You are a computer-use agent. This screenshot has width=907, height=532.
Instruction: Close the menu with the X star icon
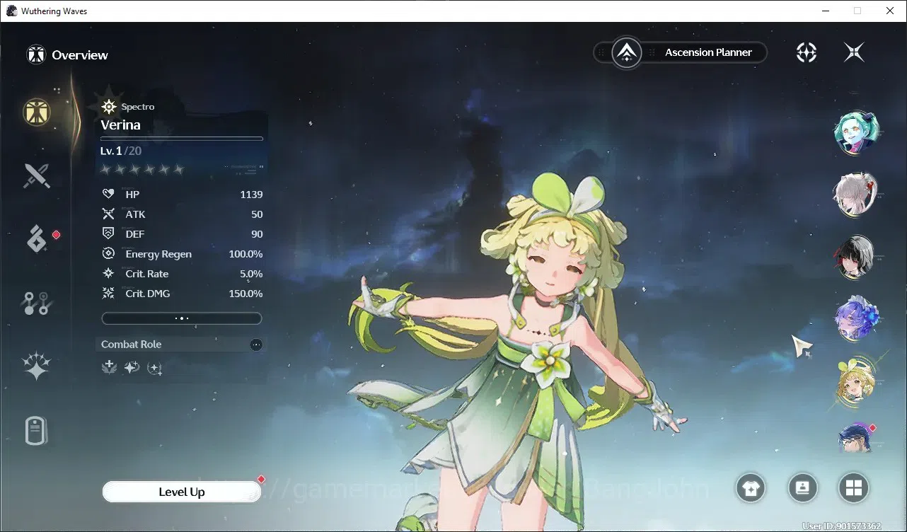pyautogui.click(x=854, y=52)
